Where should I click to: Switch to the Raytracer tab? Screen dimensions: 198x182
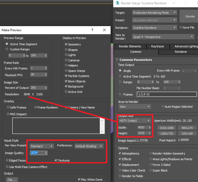[x=158, y=47]
